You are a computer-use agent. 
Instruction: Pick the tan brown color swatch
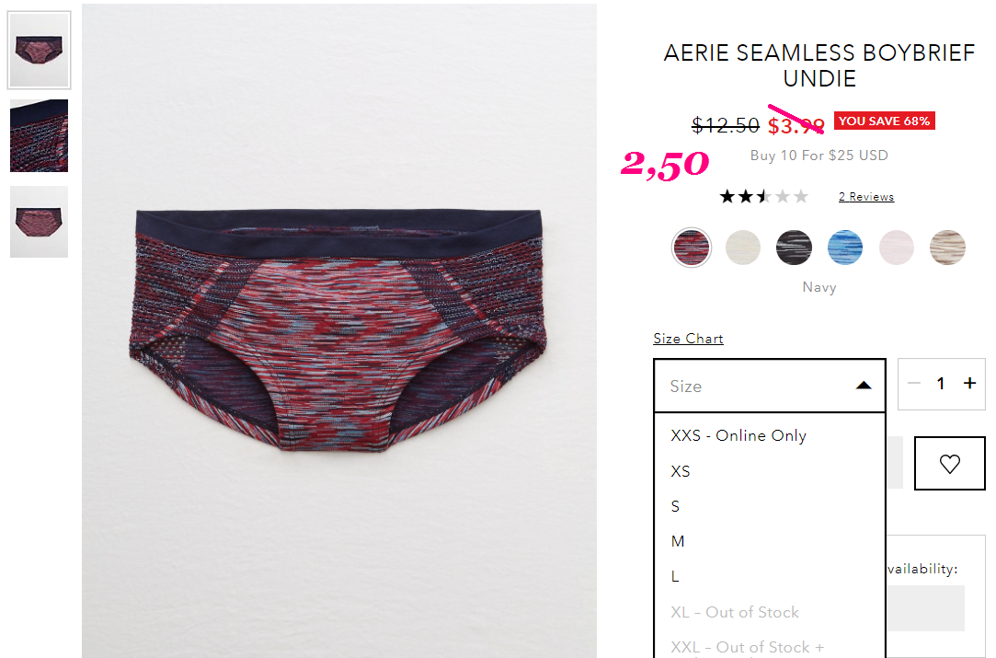[x=948, y=248]
